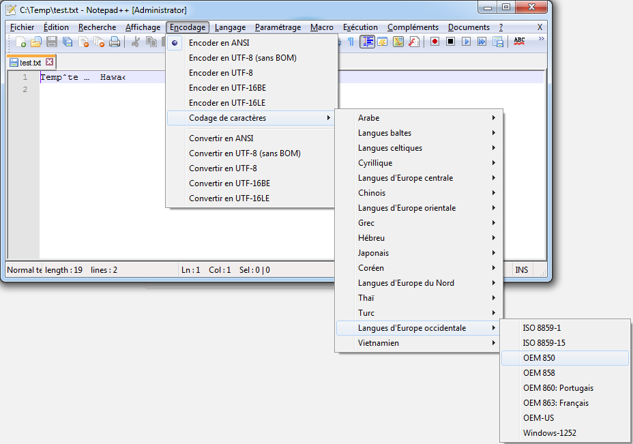Start macro recording with the red dot icon

pyautogui.click(x=435, y=42)
